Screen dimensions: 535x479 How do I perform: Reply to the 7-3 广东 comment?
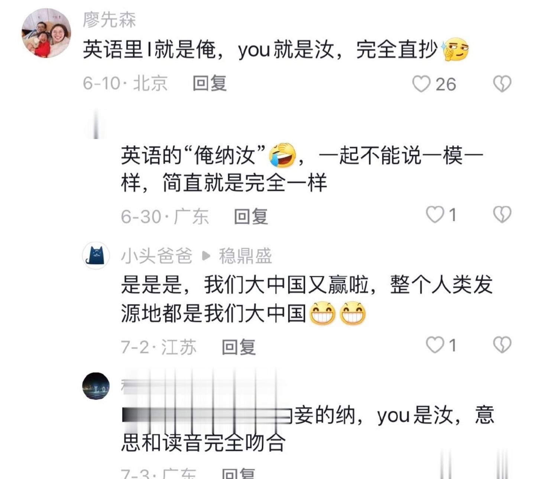pos(239,473)
